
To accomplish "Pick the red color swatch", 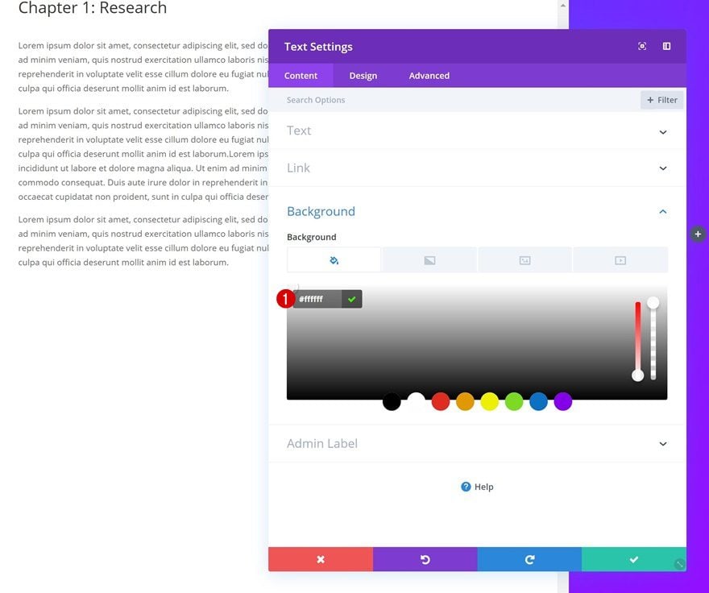I will pos(441,402).
